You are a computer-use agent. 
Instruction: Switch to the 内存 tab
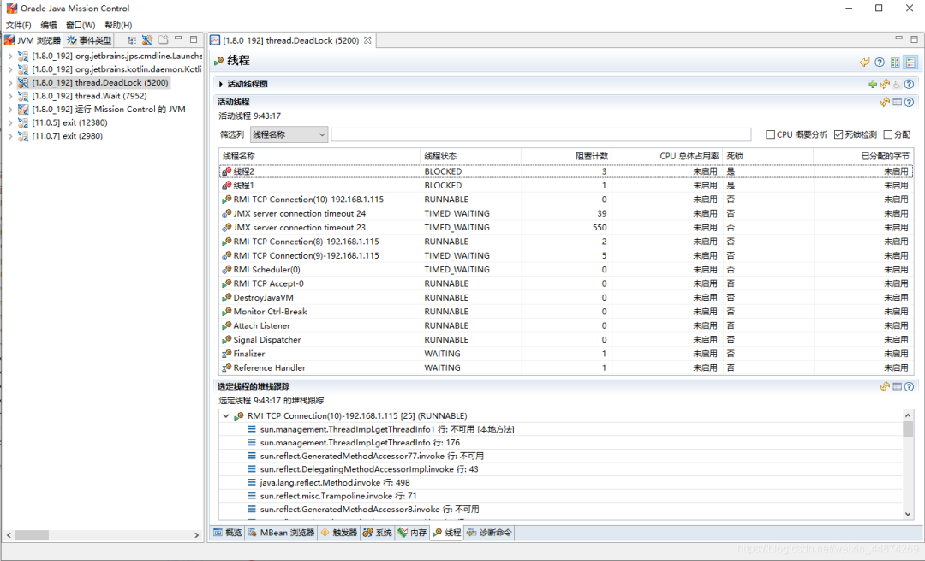coord(412,533)
